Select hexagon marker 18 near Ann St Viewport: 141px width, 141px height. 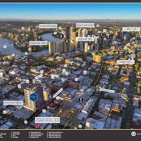(x=34, y=80)
